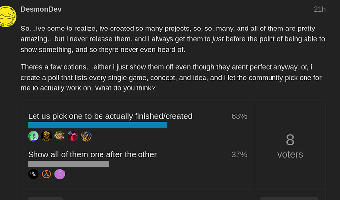Image resolution: width=340 pixels, height=200 pixels.
Task: Click the 63% result percentage
Action: pyautogui.click(x=239, y=116)
